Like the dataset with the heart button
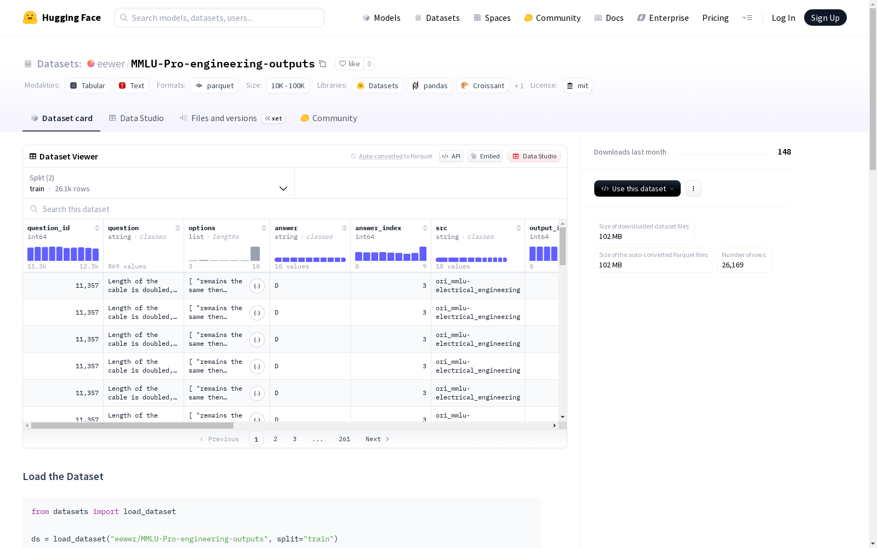The width and height of the screenshot is (877, 548). [x=349, y=64]
